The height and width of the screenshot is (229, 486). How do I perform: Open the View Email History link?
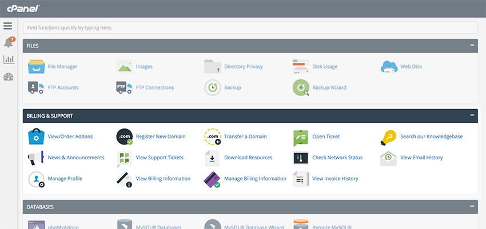pyautogui.click(x=421, y=158)
